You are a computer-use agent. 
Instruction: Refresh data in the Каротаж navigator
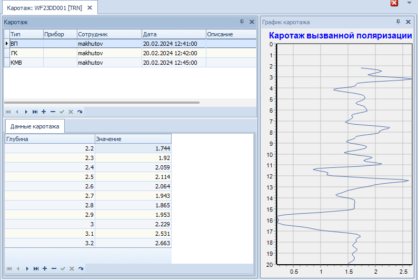pyautogui.click(x=80, y=112)
